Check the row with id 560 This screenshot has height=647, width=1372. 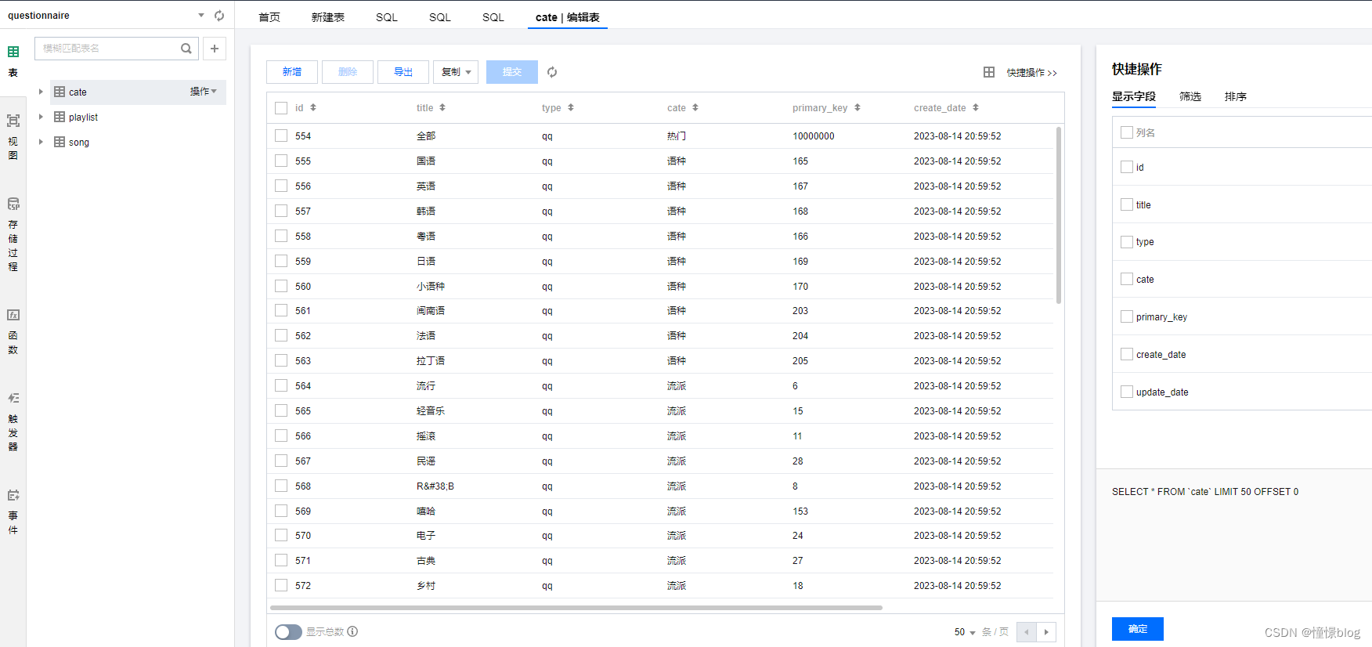[281, 286]
